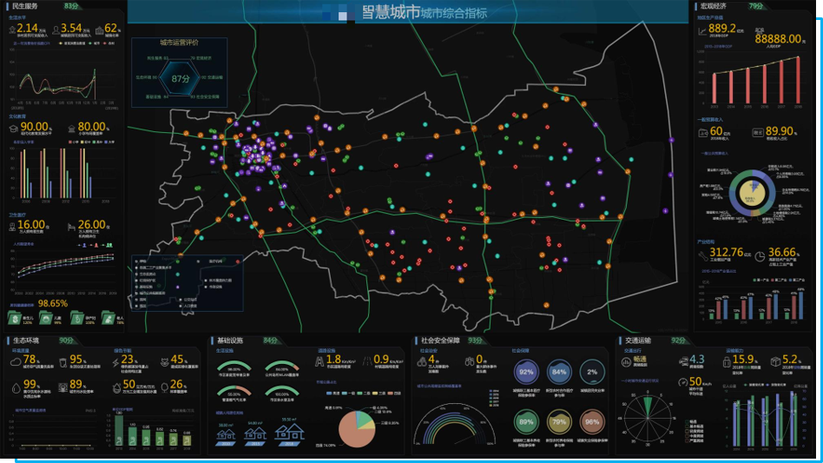Click the 92% circular gauge in social security
The image size is (823, 463).
(527, 373)
